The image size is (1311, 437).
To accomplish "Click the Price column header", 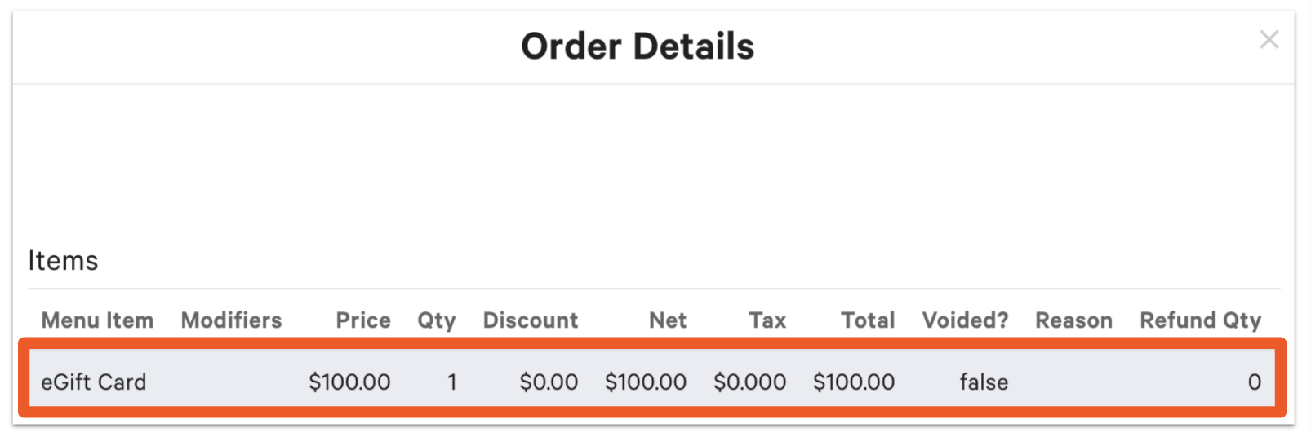I will click(x=362, y=320).
